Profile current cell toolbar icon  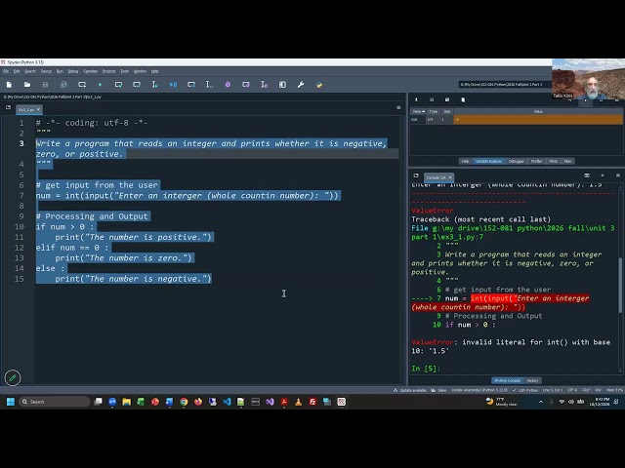(x=246, y=85)
